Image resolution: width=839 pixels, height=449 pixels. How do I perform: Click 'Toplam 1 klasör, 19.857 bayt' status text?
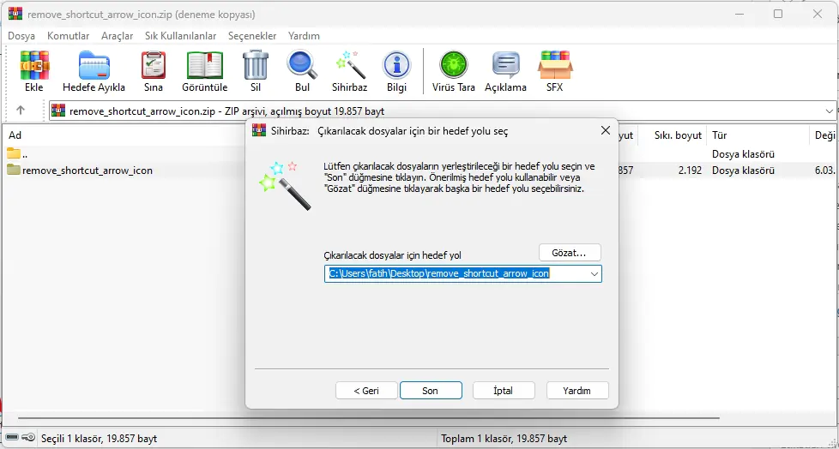504,439
